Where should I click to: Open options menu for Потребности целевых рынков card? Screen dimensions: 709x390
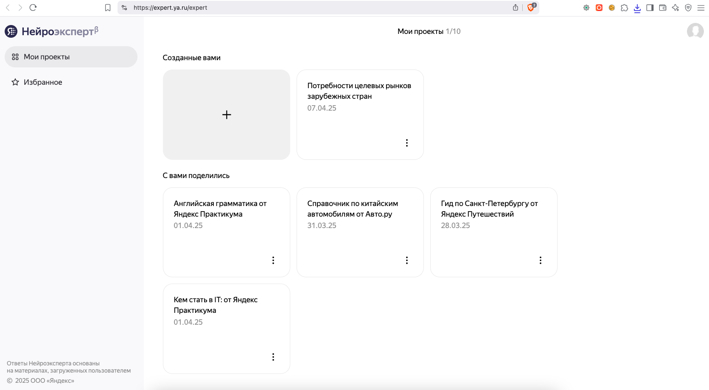(407, 143)
